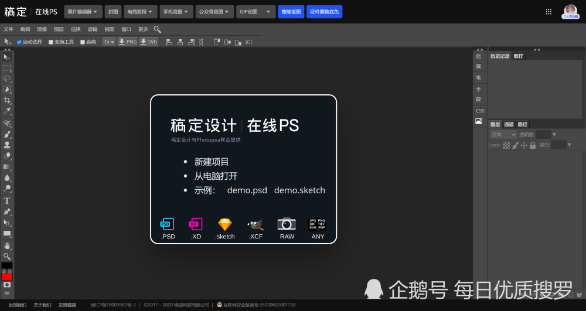Click the black foreground color swatch
The width and height of the screenshot is (586, 311).
tap(6, 265)
